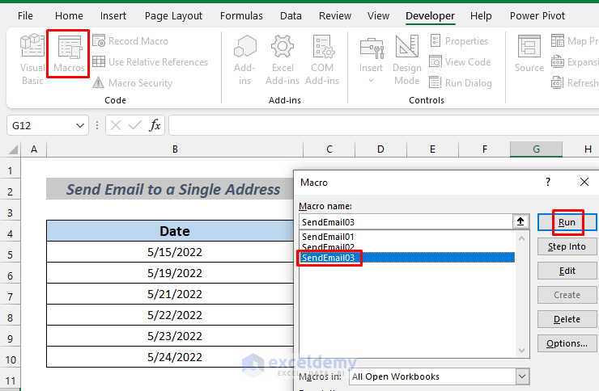Click the collapse-dialog arrow beside macro name
599x391 pixels.
[520, 221]
